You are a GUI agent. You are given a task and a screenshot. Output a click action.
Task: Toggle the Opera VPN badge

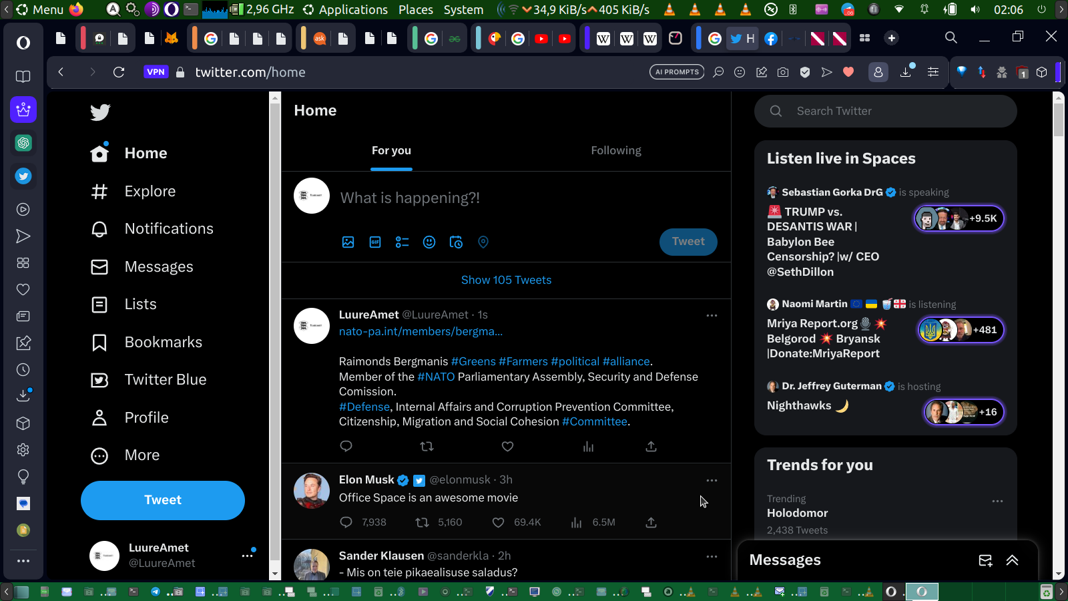tap(156, 72)
